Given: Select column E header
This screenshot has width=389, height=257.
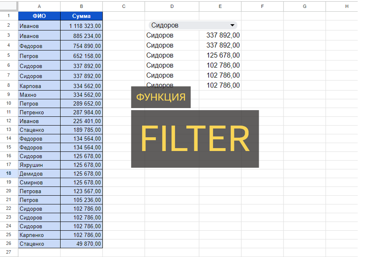Looking at the screenshot, I should tap(220, 6).
